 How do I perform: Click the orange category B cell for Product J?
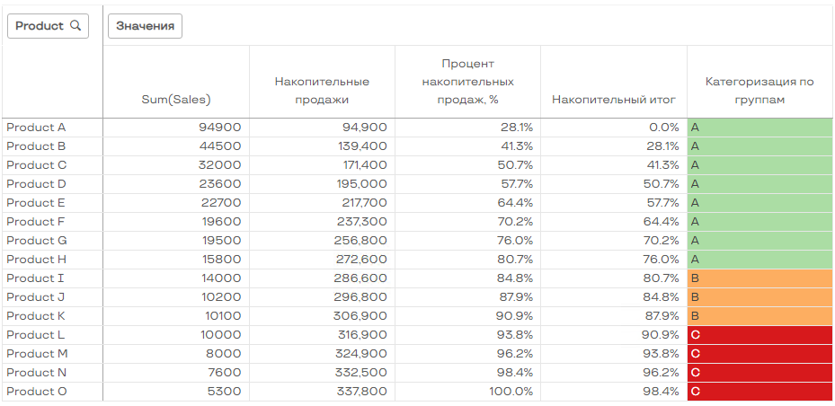[759, 297]
